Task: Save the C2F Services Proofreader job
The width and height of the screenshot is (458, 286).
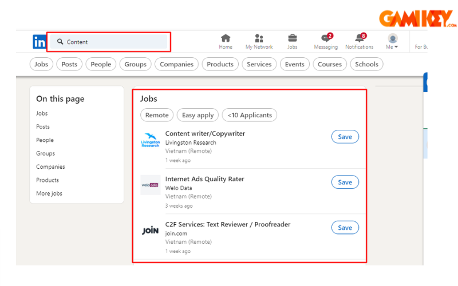Action: tap(345, 228)
